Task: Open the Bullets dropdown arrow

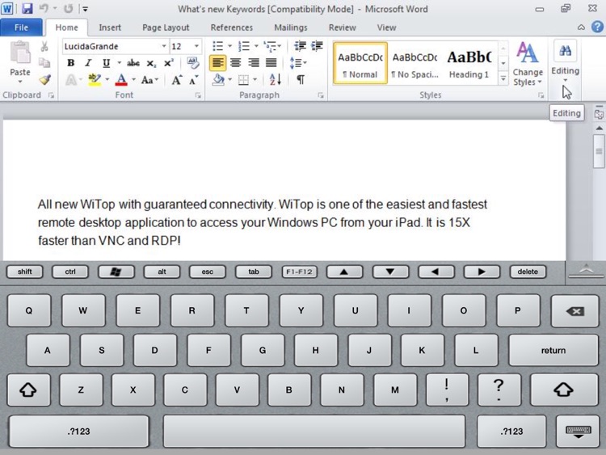Action: (229, 46)
